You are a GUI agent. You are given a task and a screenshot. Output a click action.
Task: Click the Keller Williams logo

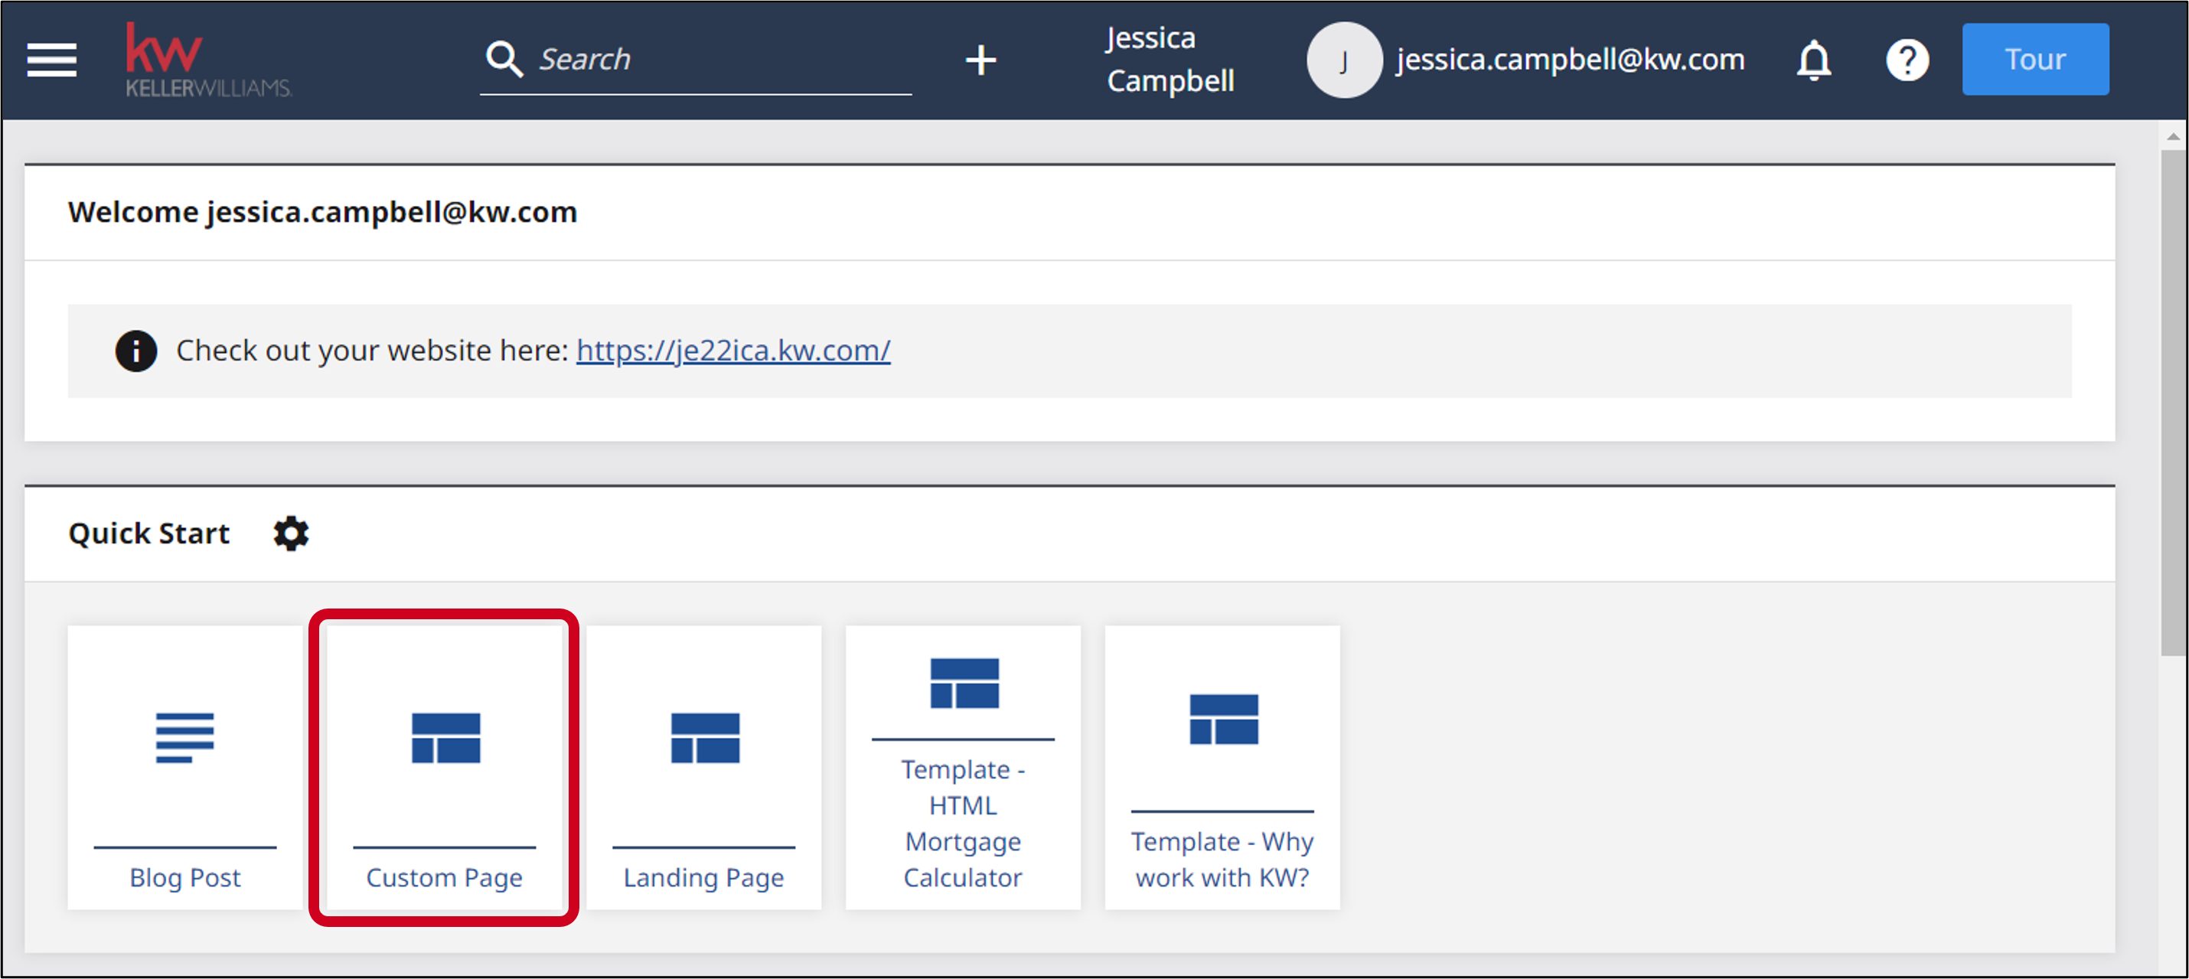(208, 60)
